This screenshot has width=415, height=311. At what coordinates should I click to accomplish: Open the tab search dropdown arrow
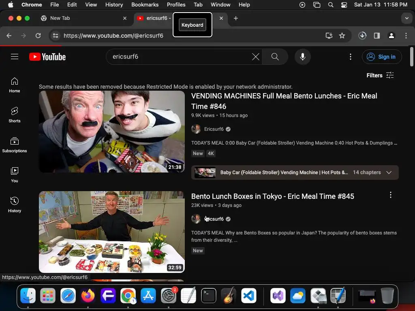pyautogui.click(x=406, y=18)
